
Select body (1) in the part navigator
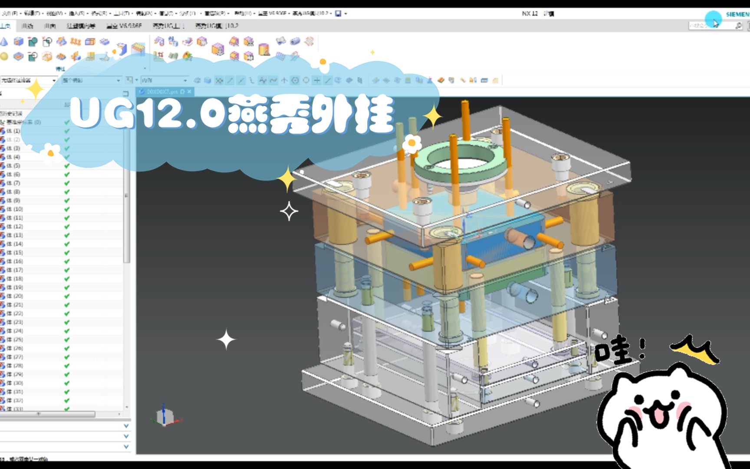(x=13, y=131)
